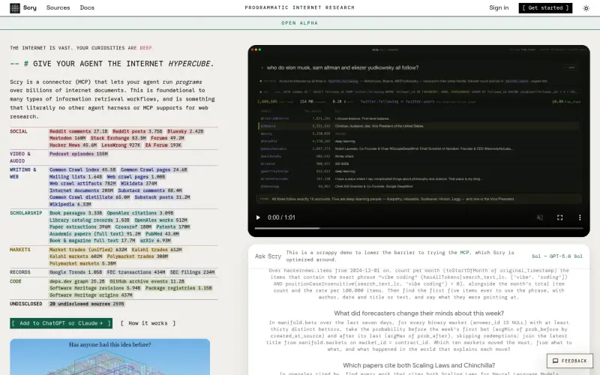Open the Docs menu item

coord(87,7)
